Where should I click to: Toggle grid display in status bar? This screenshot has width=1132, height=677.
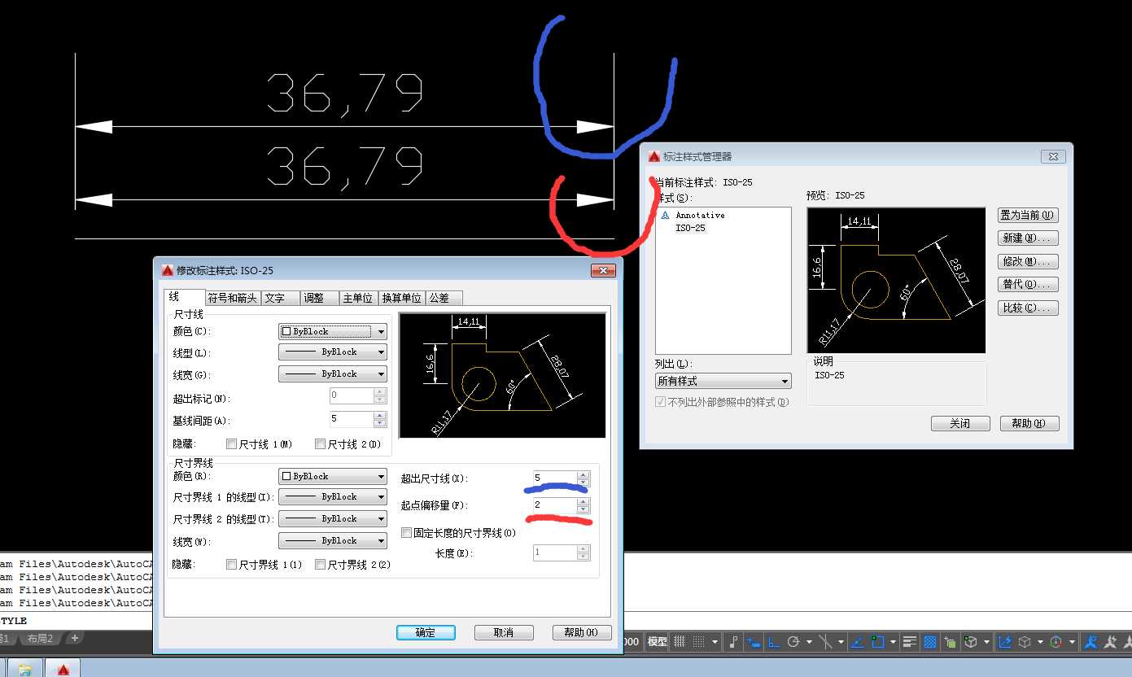tap(679, 641)
